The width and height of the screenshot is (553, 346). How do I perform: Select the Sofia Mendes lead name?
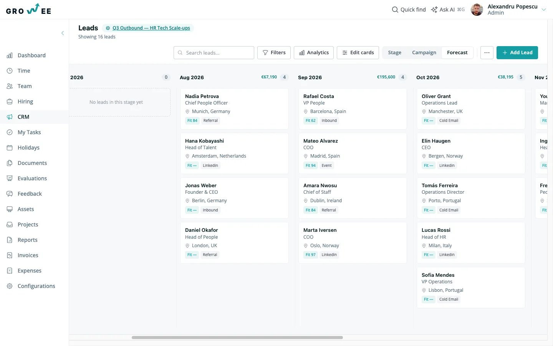click(438, 275)
